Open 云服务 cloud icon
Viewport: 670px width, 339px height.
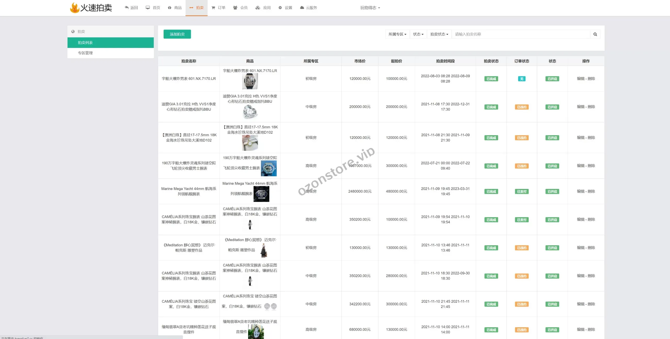click(x=302, y=8)
